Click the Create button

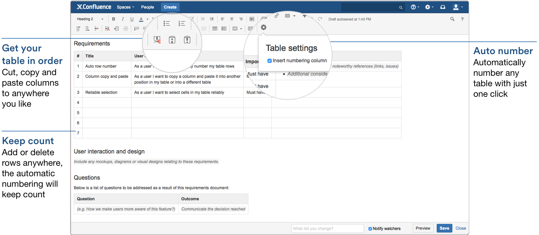170,7
